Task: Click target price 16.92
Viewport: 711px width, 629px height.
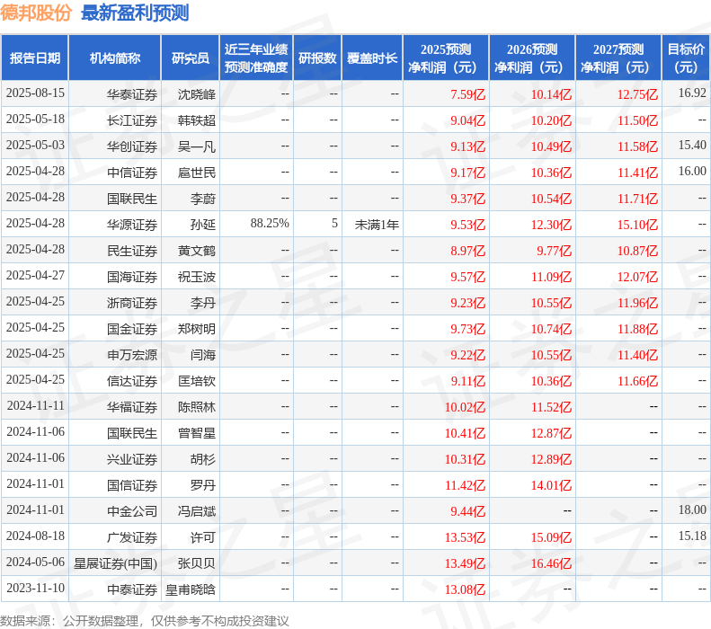Action: (x=692, y=93)
